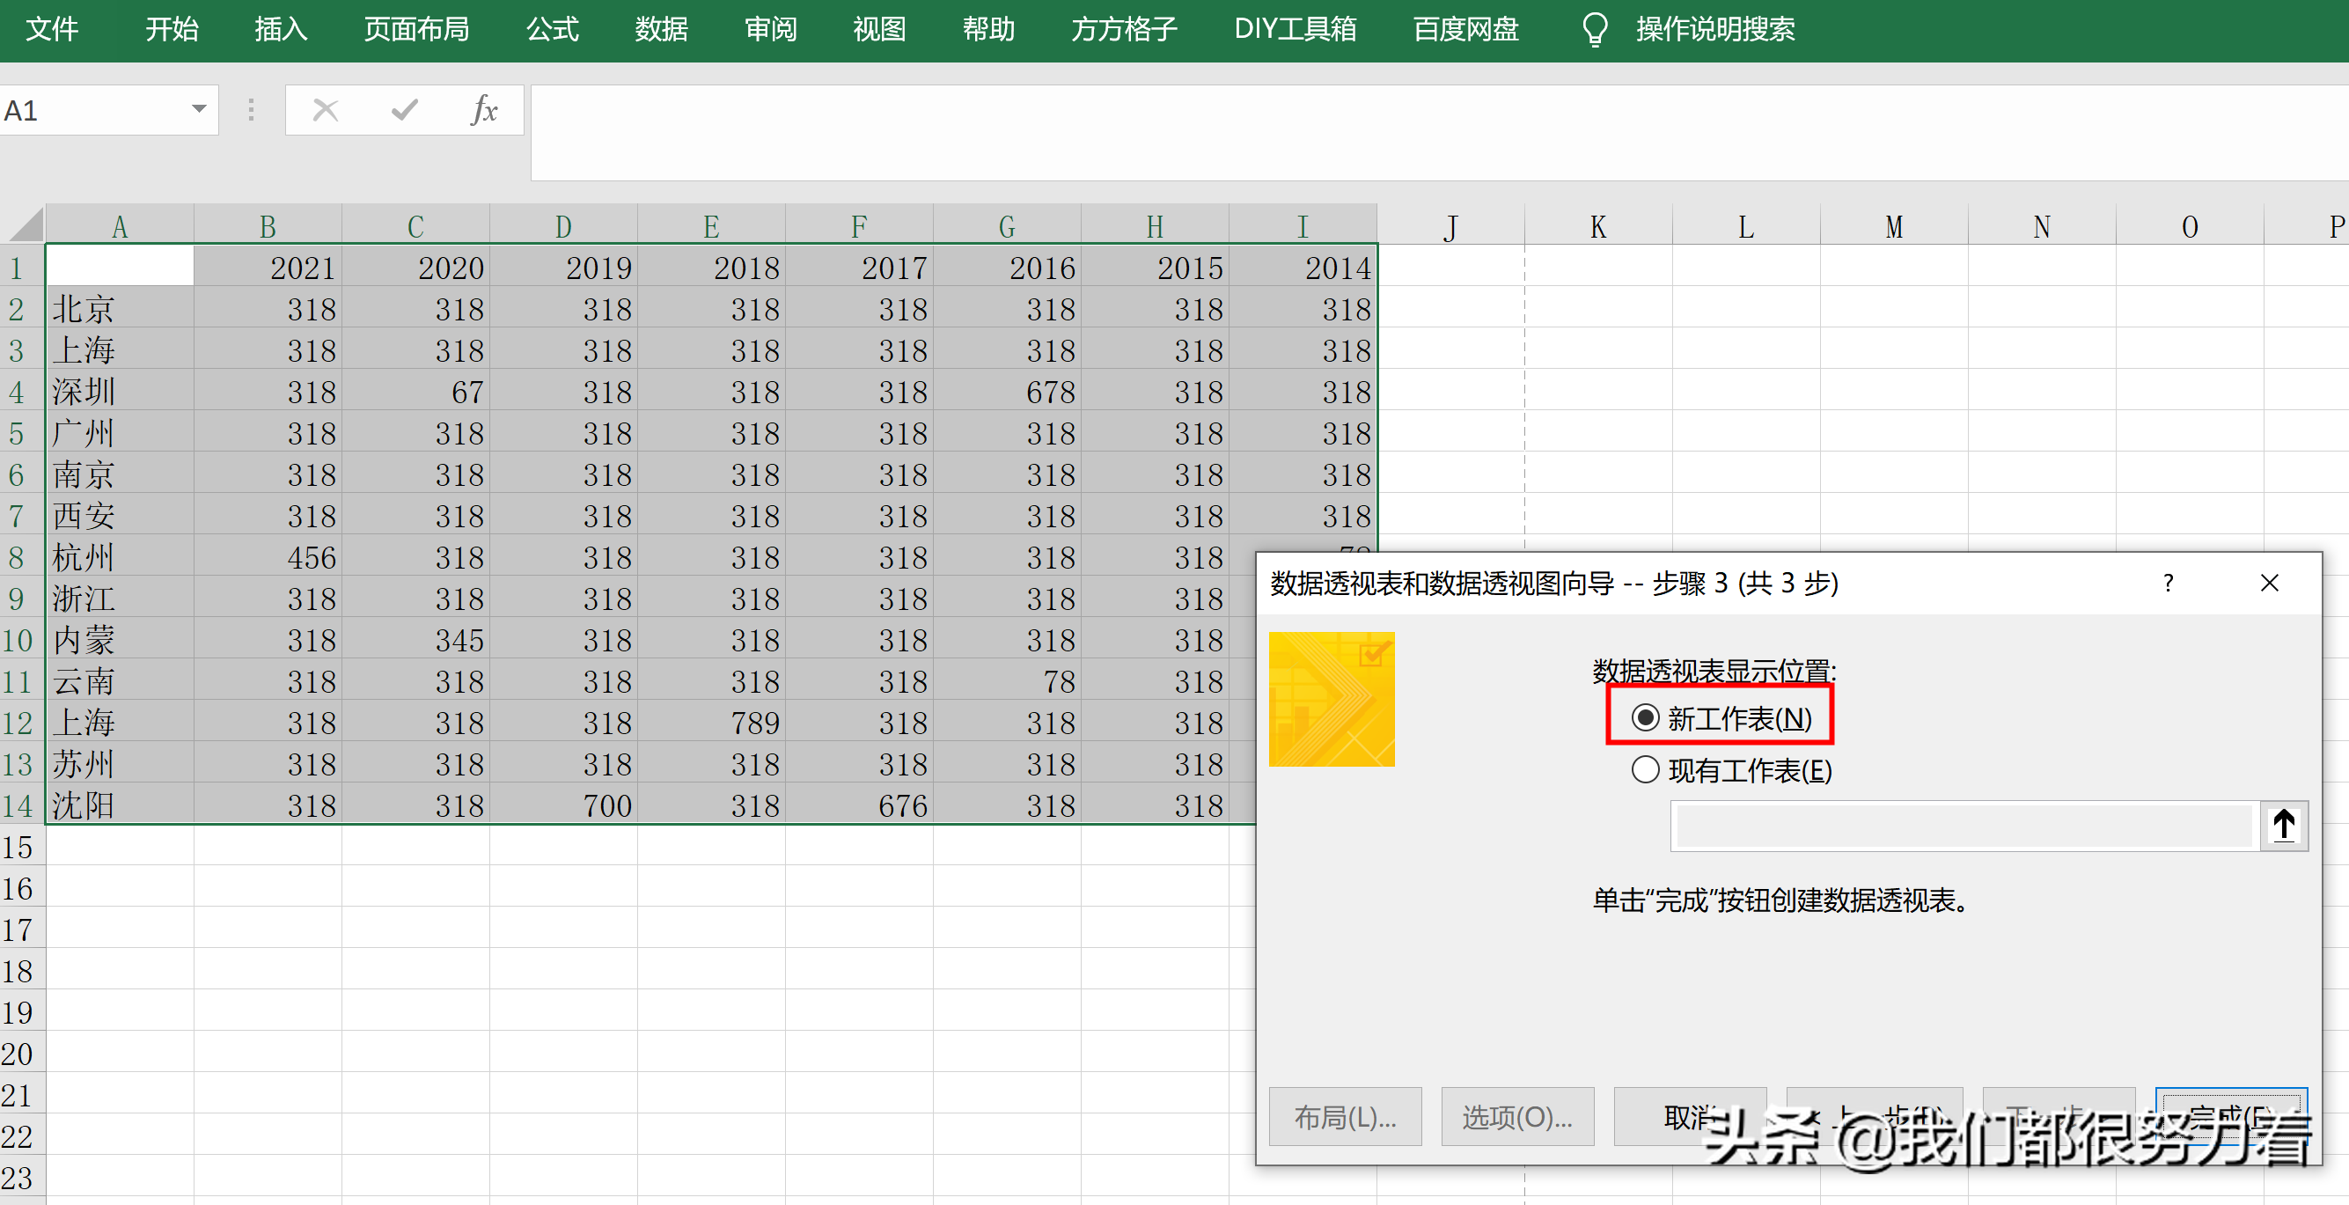Click the 布局 button in wizard
This screenshot has height=1205, width=2349.
pos(1345,1115)
